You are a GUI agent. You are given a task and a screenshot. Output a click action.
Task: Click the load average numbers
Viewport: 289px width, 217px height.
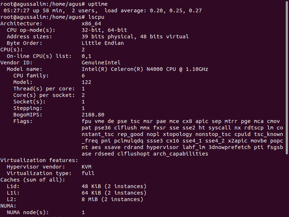[x=176, y=10]
